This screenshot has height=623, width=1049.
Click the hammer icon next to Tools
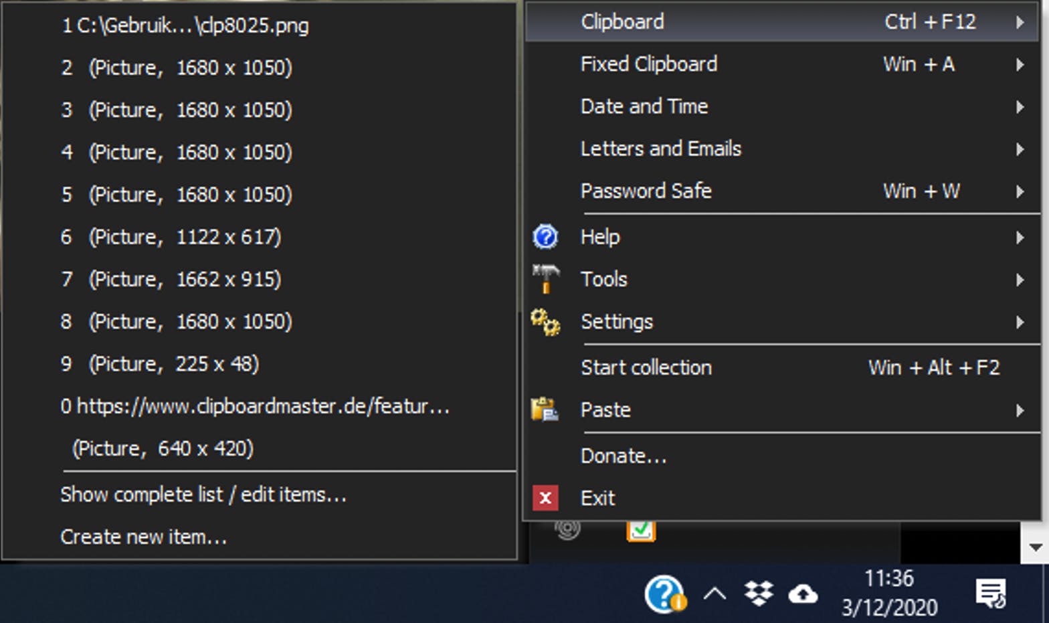(545, 278)
